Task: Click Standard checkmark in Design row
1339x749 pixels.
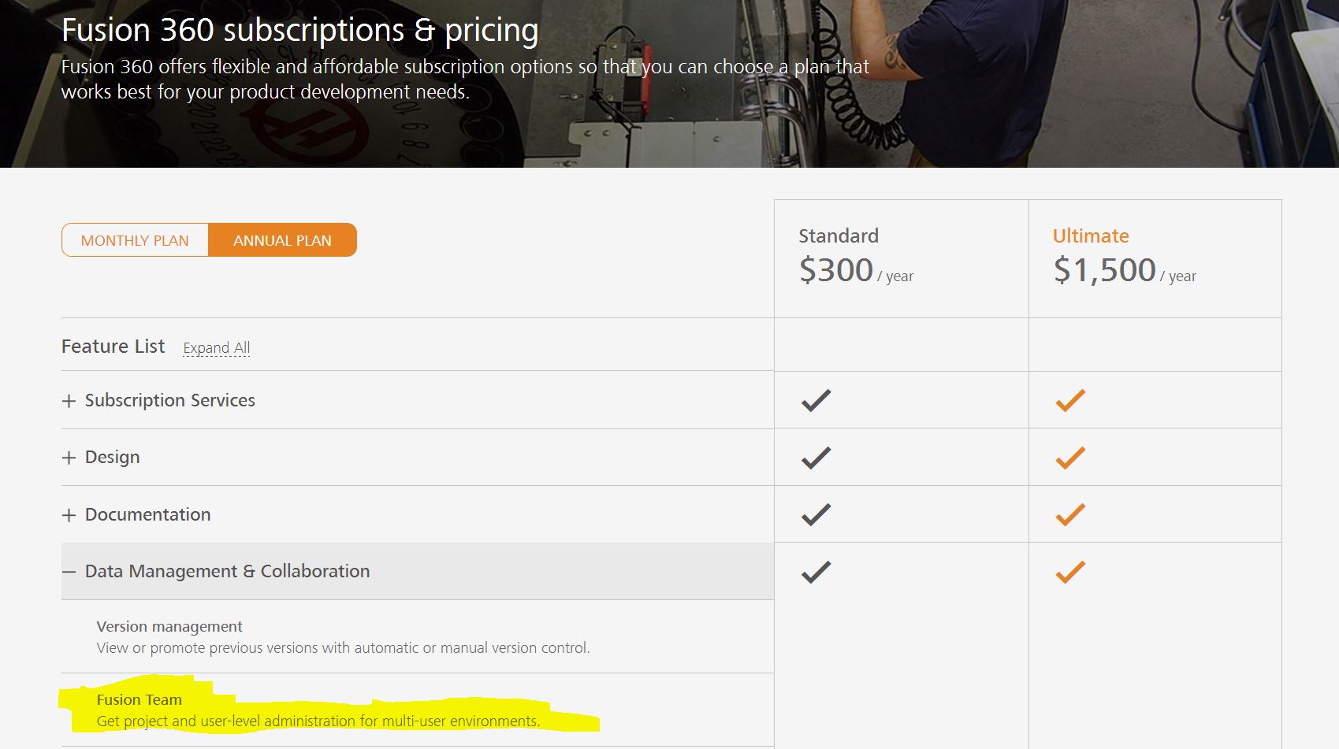Action: pyautogui.click(x=816, y=458)
